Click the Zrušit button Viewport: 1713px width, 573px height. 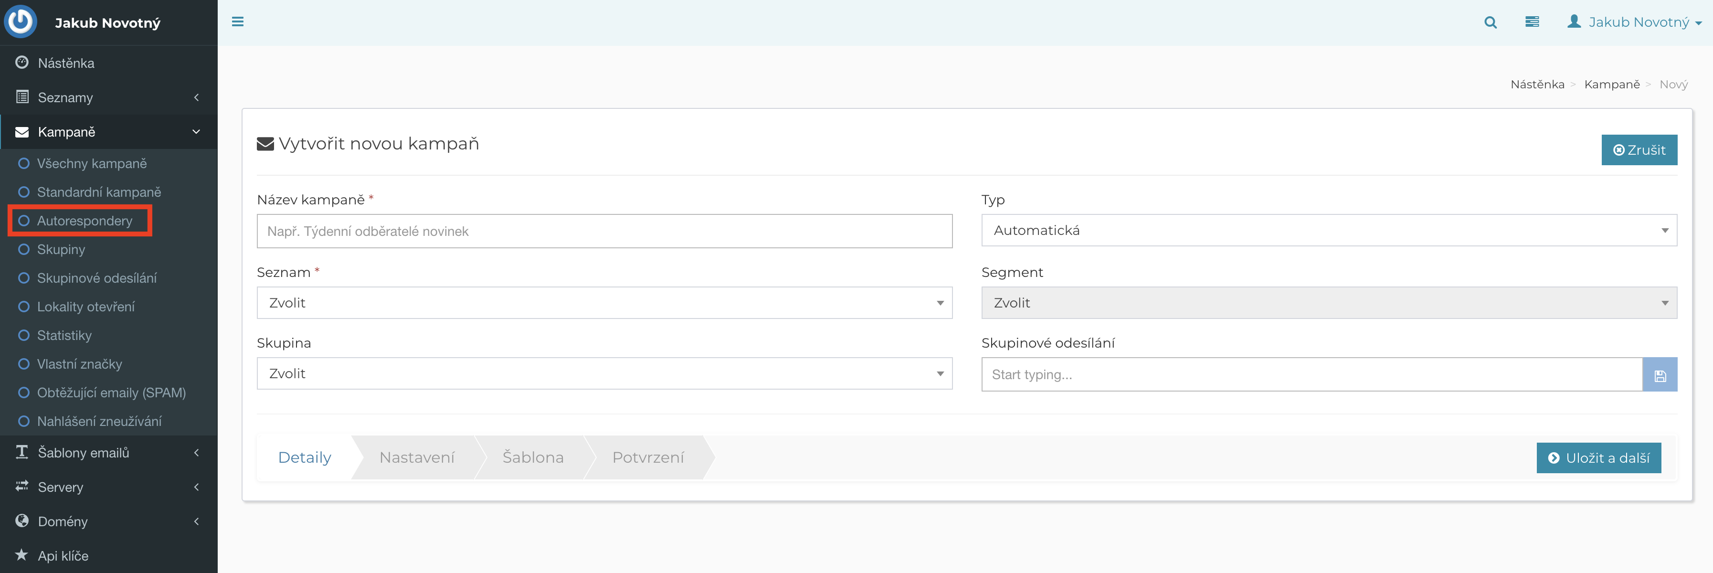(1639, 150)
